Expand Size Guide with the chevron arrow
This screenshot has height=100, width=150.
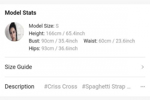pyautogui.click(x=143, y=67)
